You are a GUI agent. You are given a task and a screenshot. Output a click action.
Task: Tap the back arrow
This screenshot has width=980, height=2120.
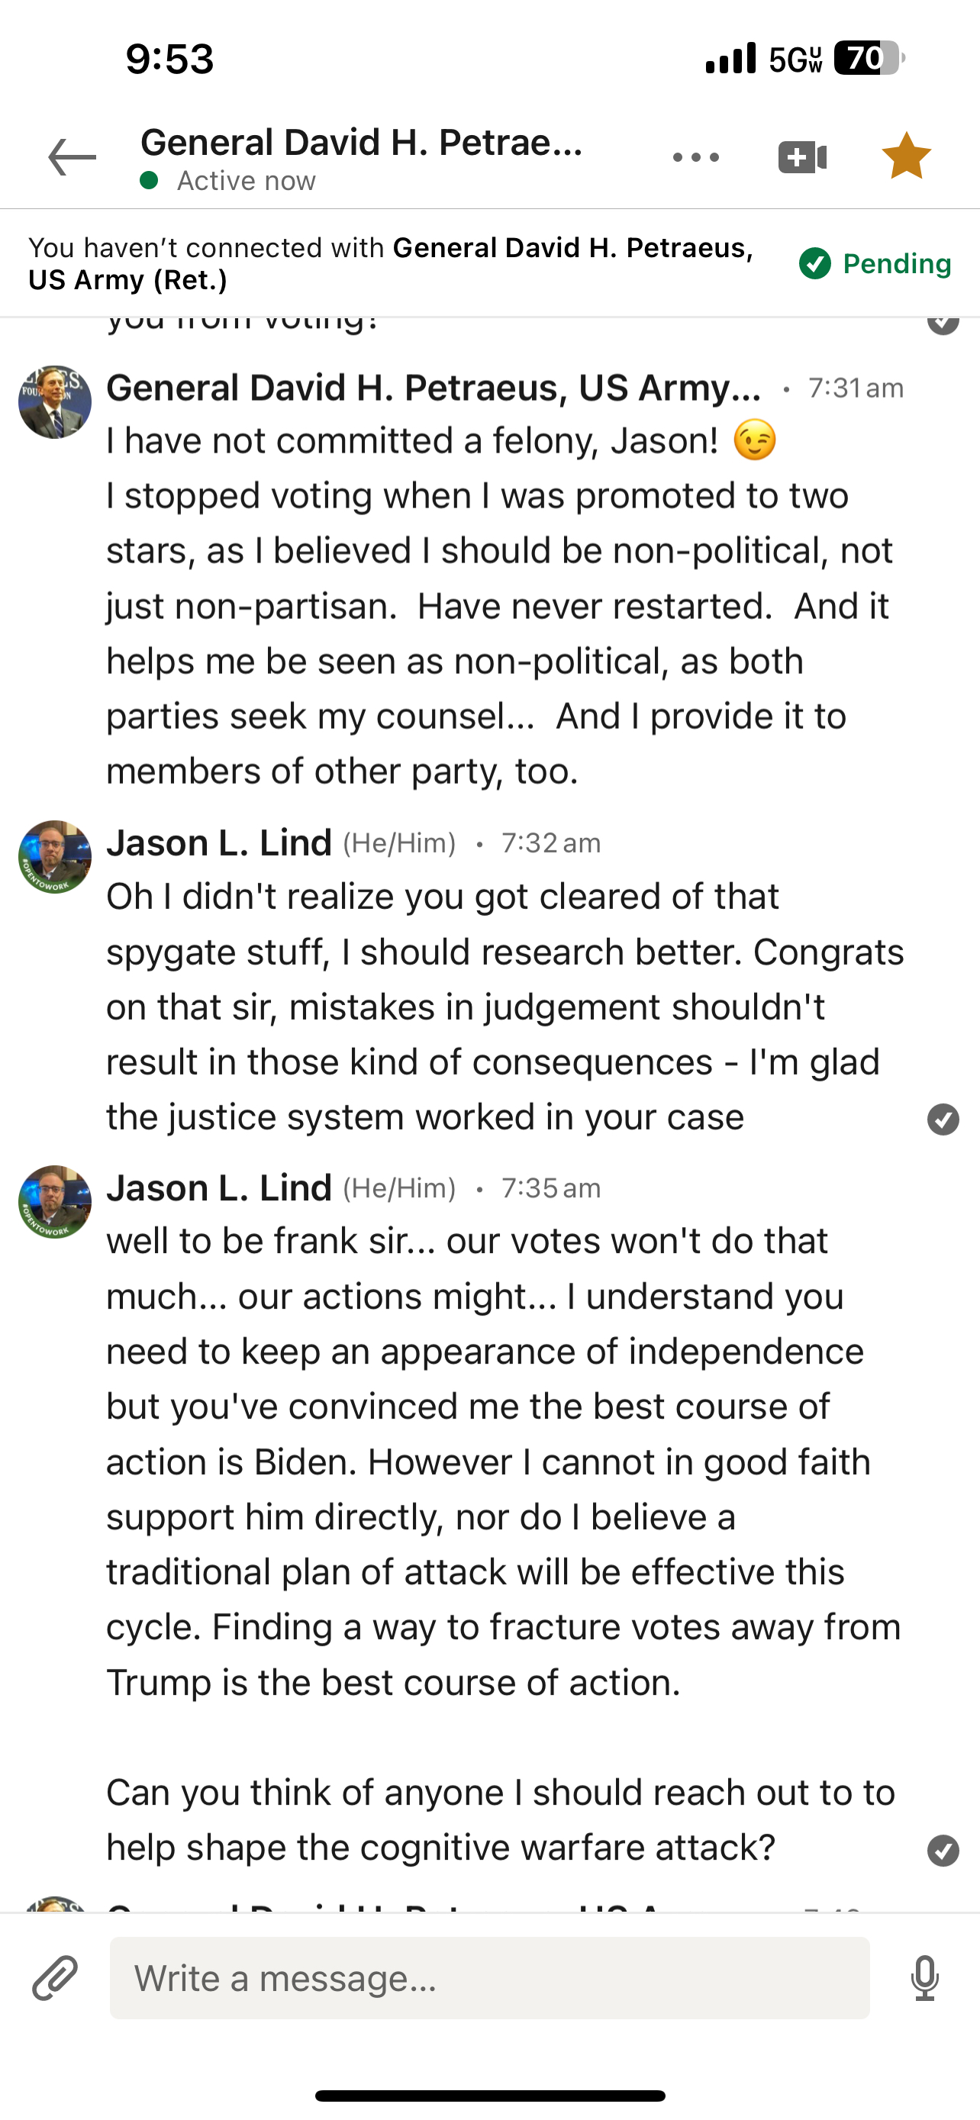tap(73, 157)
